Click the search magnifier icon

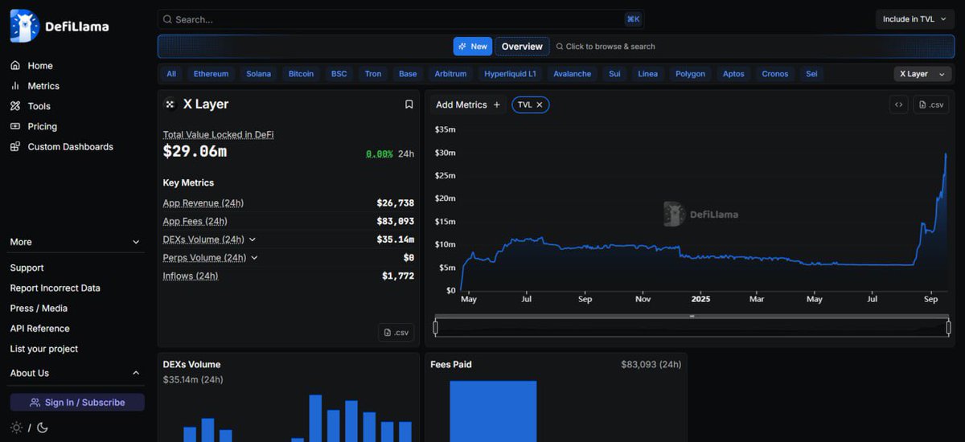(167, 19)
